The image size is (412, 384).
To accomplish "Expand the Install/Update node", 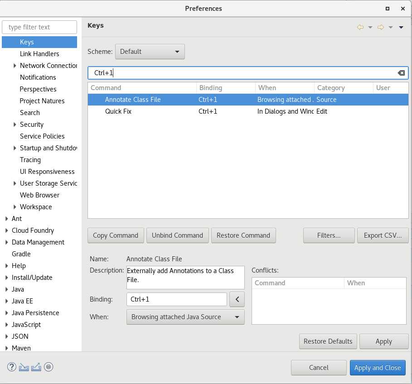I will pos(6,278).
